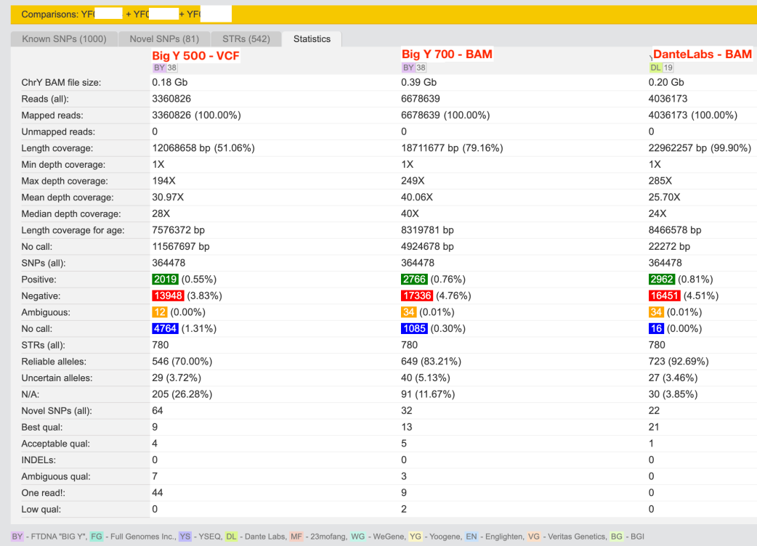This screenshot has height=546, width=757.
Task: Click the MF tag in the bottom legend
Action: [296, 537]
